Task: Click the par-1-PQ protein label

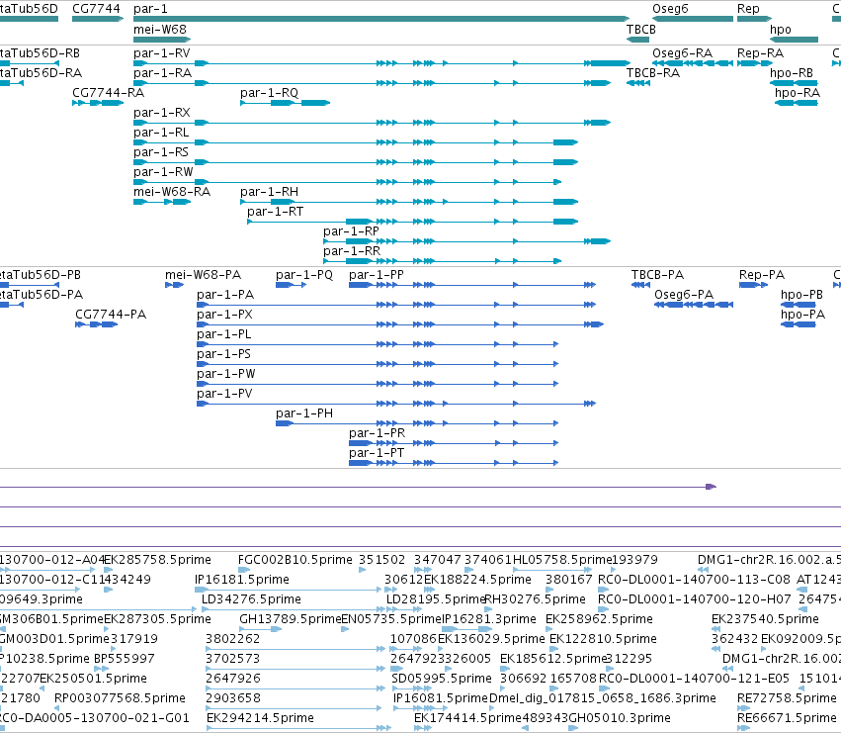Action: pyautogui.click(x=304, y=275)
